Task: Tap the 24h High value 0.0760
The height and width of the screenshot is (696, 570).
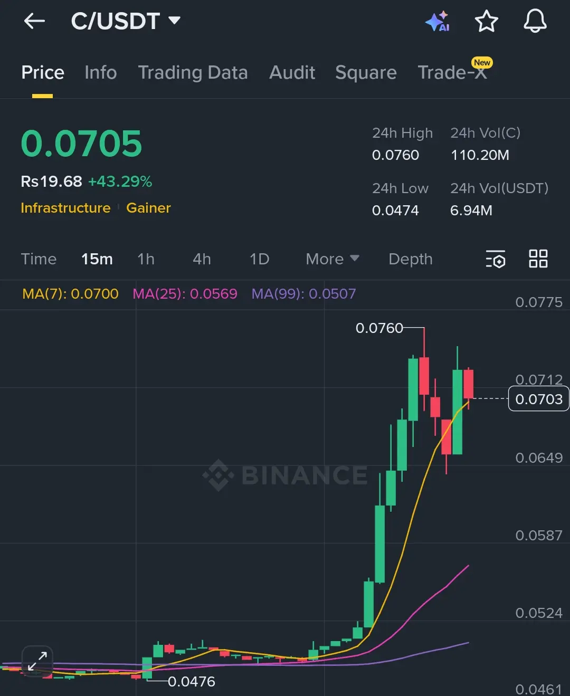Action: coord(395,155)
